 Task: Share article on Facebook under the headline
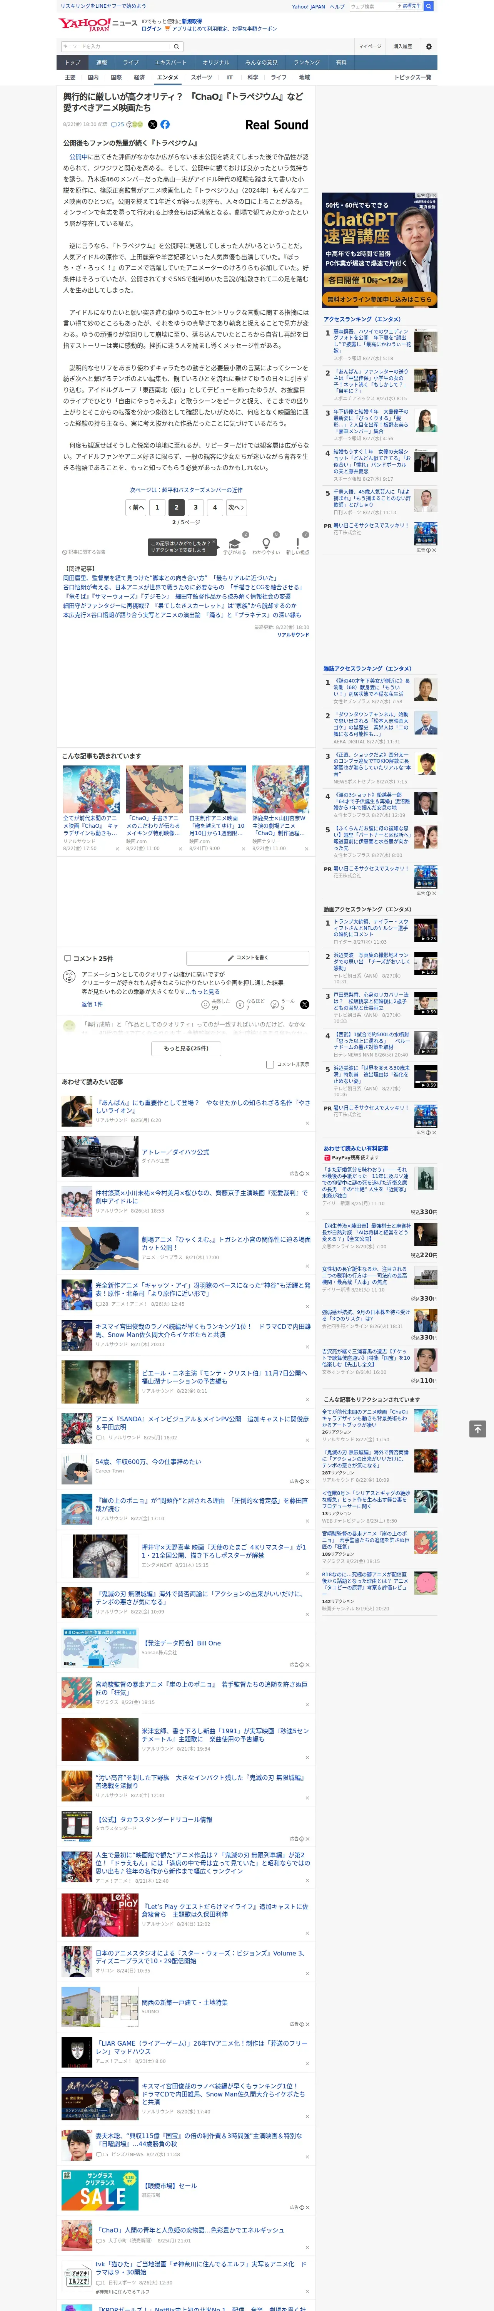165,125
